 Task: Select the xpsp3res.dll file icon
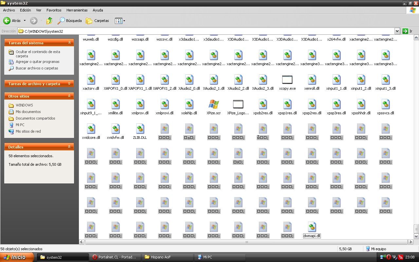pyautogui.click(x=336, y=104)
